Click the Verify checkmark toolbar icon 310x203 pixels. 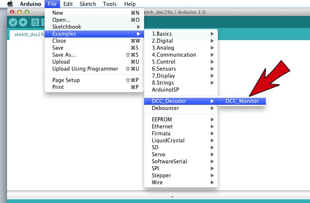coord(13,22)
